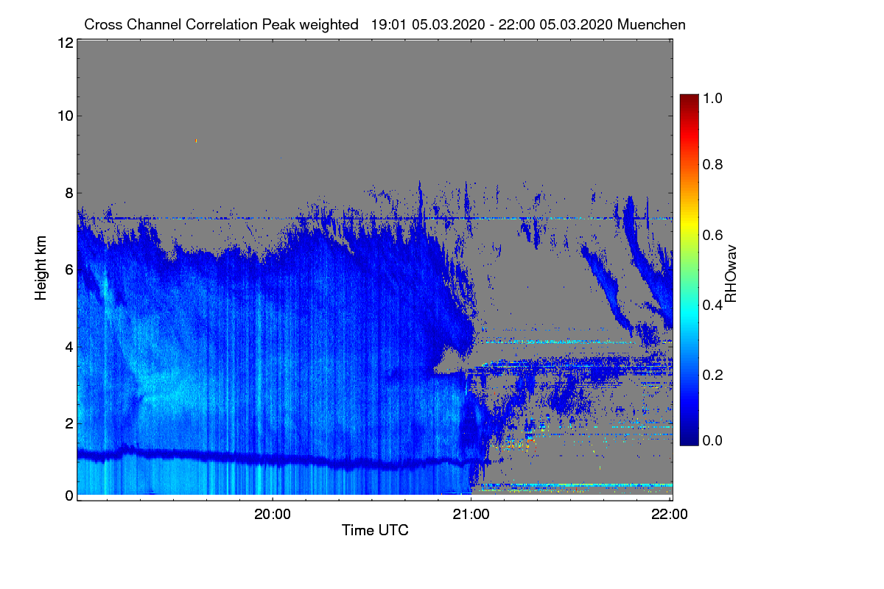Click the height axis label '2'
Screen dimensions: 884x589
click(x=69, y=423)
